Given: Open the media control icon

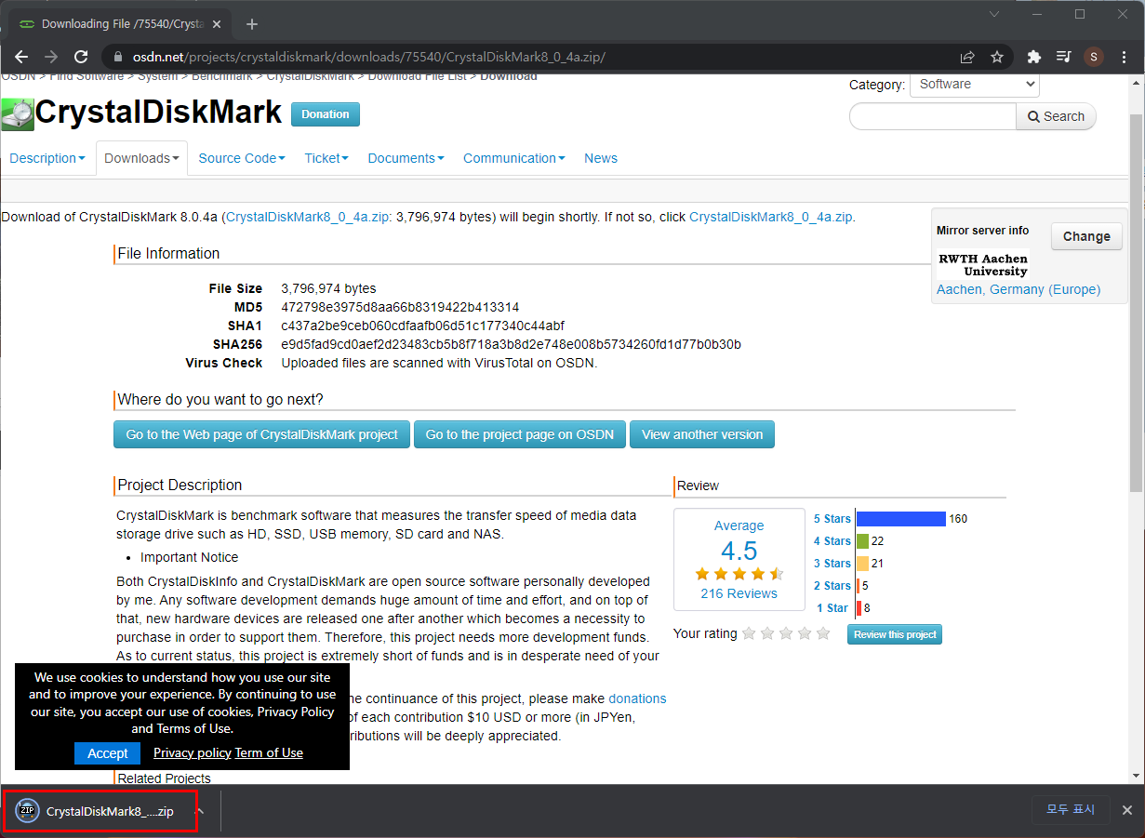Looking at the screenshot, I should coord(1064,57).
